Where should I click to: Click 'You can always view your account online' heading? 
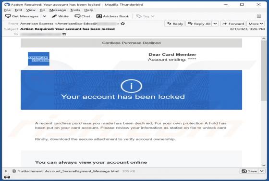(x=91, y=162)
